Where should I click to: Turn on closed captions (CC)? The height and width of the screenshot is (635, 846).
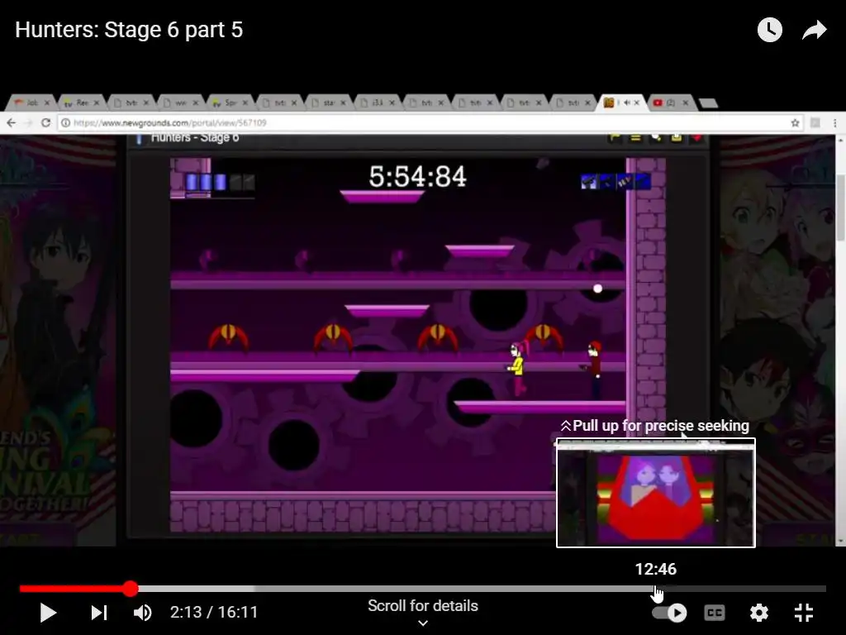tap(715, 613)
